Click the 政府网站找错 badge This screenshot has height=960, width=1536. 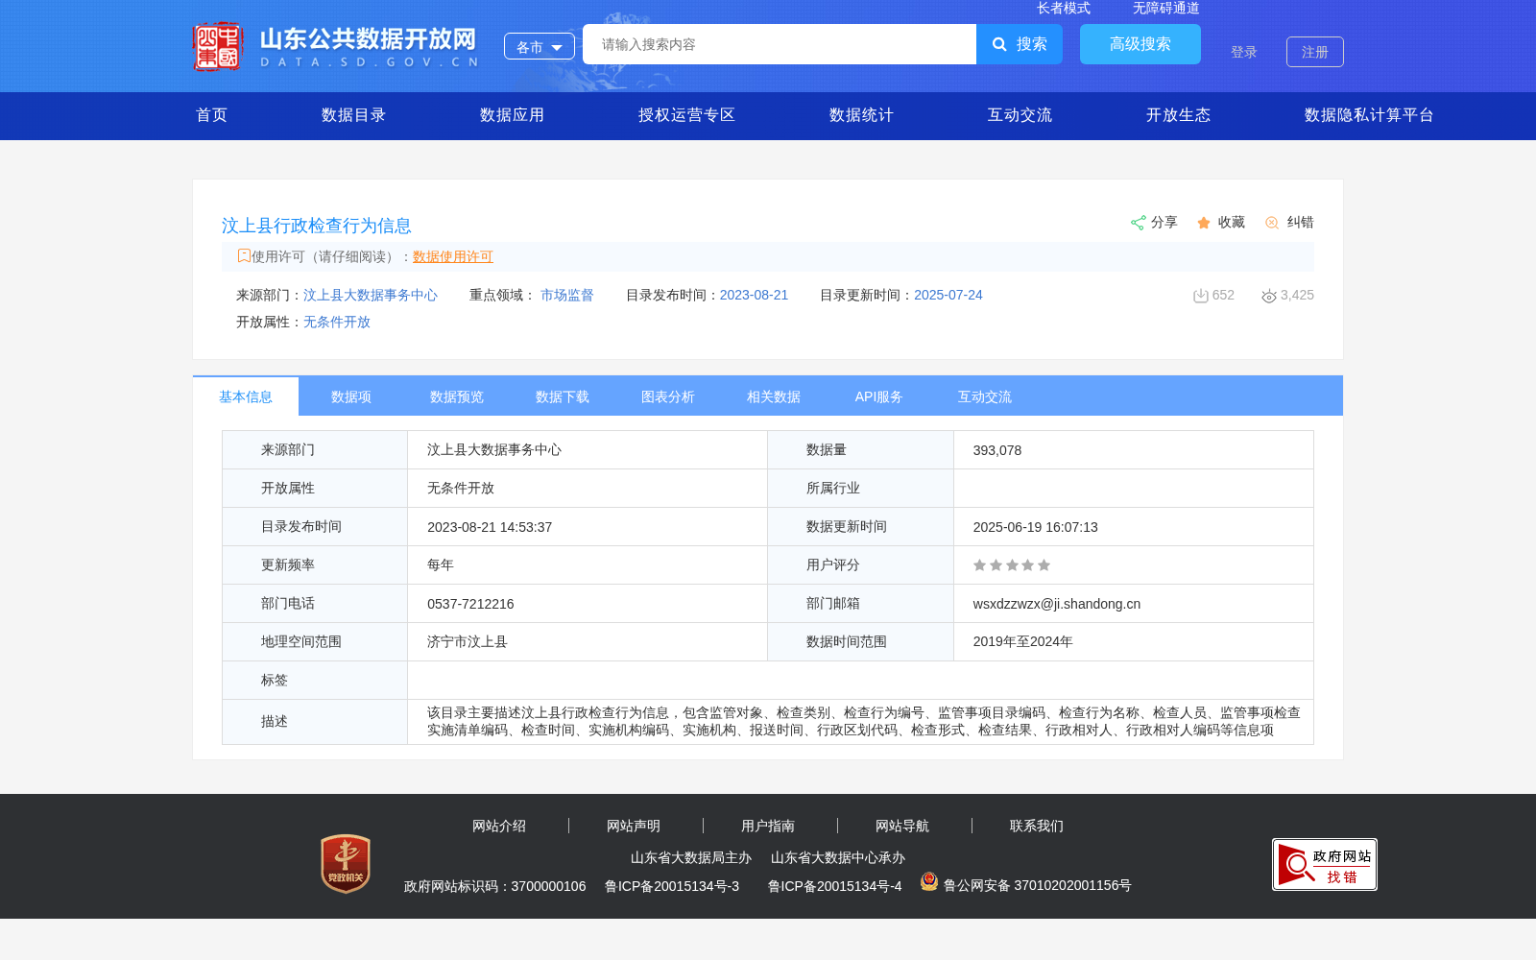1325,864
